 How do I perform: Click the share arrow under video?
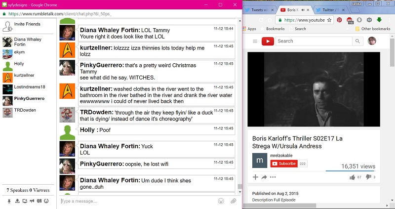[264, 177]
